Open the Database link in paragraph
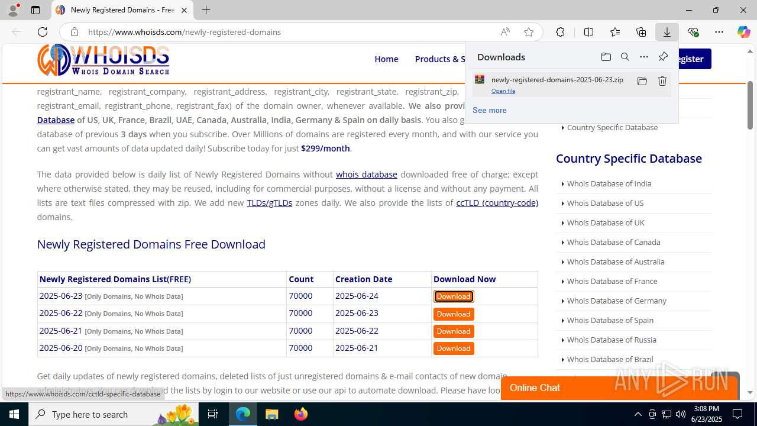 [x=56, y=120]
